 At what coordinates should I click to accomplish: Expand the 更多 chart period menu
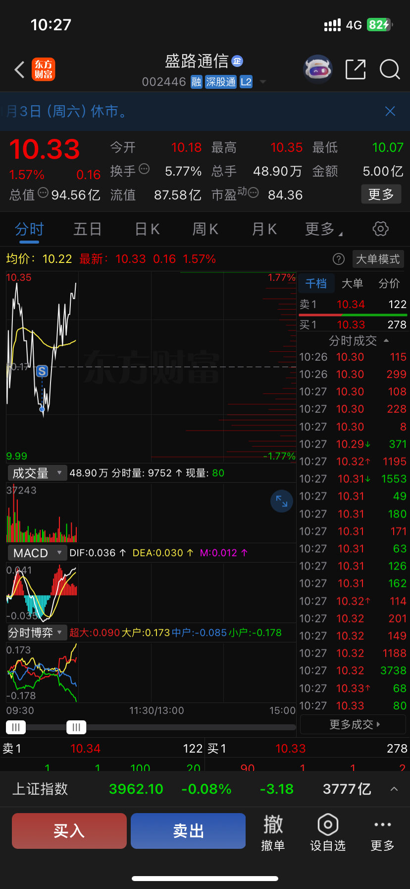coord(324,229)
